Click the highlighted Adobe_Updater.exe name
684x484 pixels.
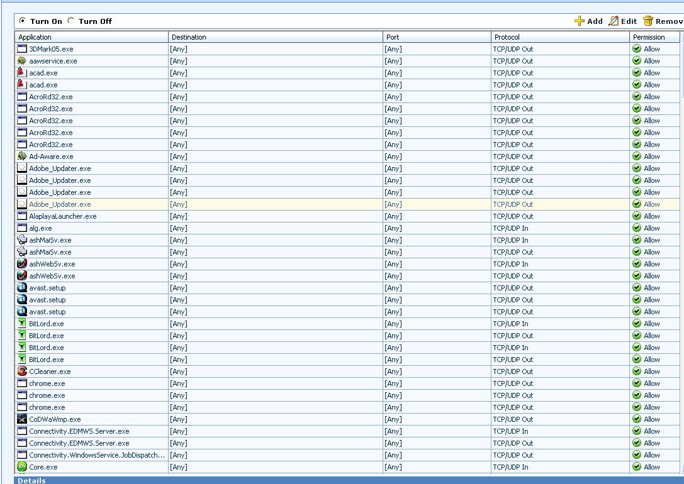tap(60, 204)
